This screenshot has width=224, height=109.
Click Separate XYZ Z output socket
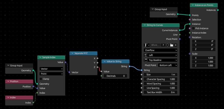pyautogui.click(x=97, y=67)
